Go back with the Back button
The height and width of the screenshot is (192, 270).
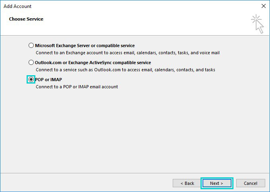187,183
